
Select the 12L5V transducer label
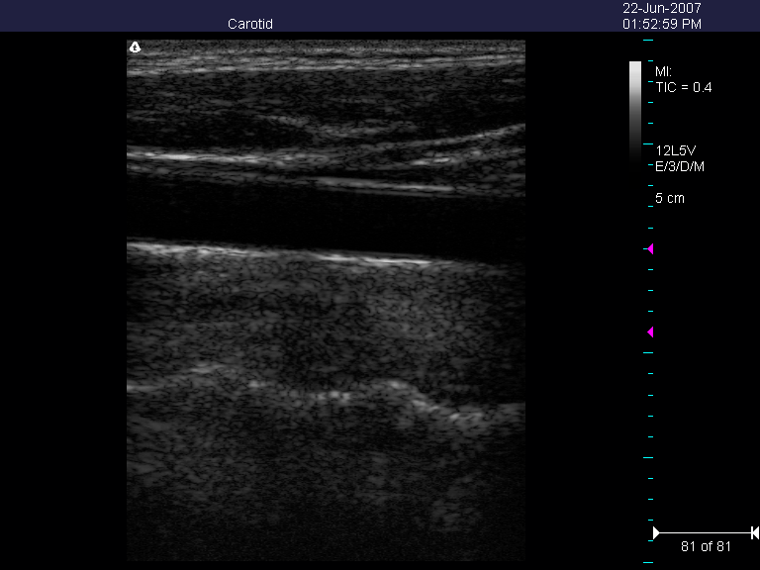pos(677,149)
